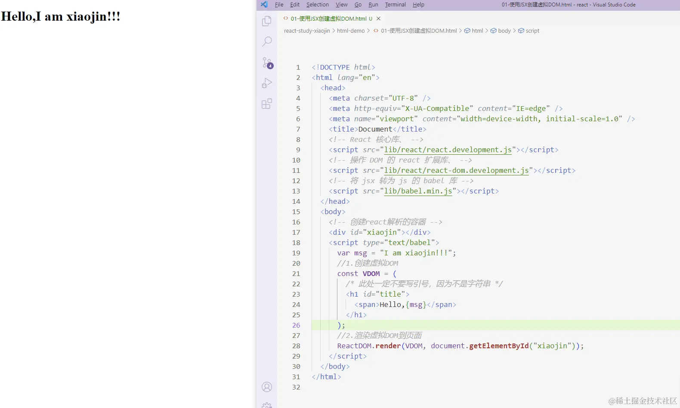The height and width of the screenshot is (408, 680).
Task: Follow the lib/react/react-dom.development.js link
Action: tap(456, 170)
